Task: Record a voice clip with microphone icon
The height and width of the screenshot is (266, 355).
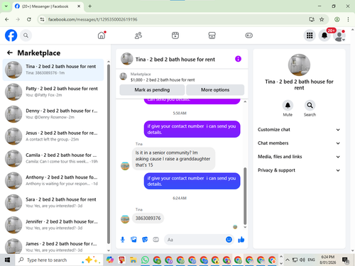Action: point(123,240)
